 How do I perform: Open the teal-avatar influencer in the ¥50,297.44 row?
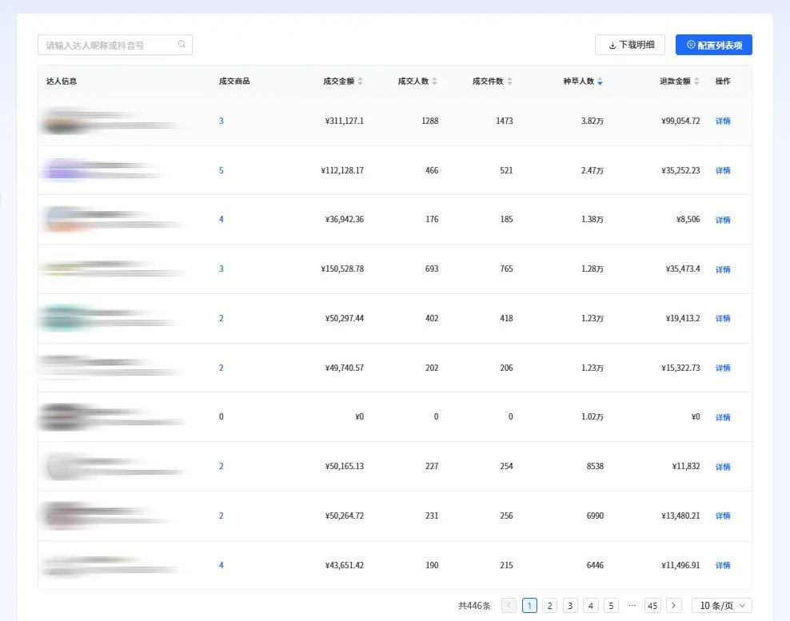coord(108,318)
